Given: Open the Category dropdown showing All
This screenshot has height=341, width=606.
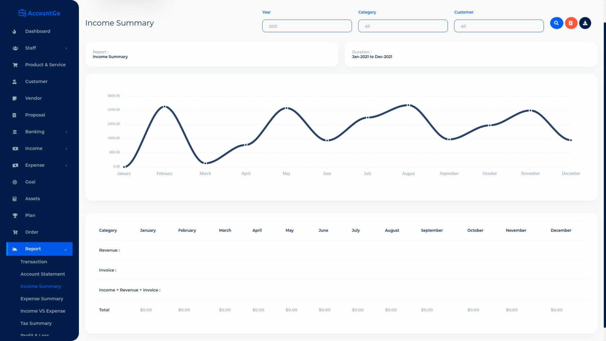Looking at the screenshot, I should pos(403,26).
